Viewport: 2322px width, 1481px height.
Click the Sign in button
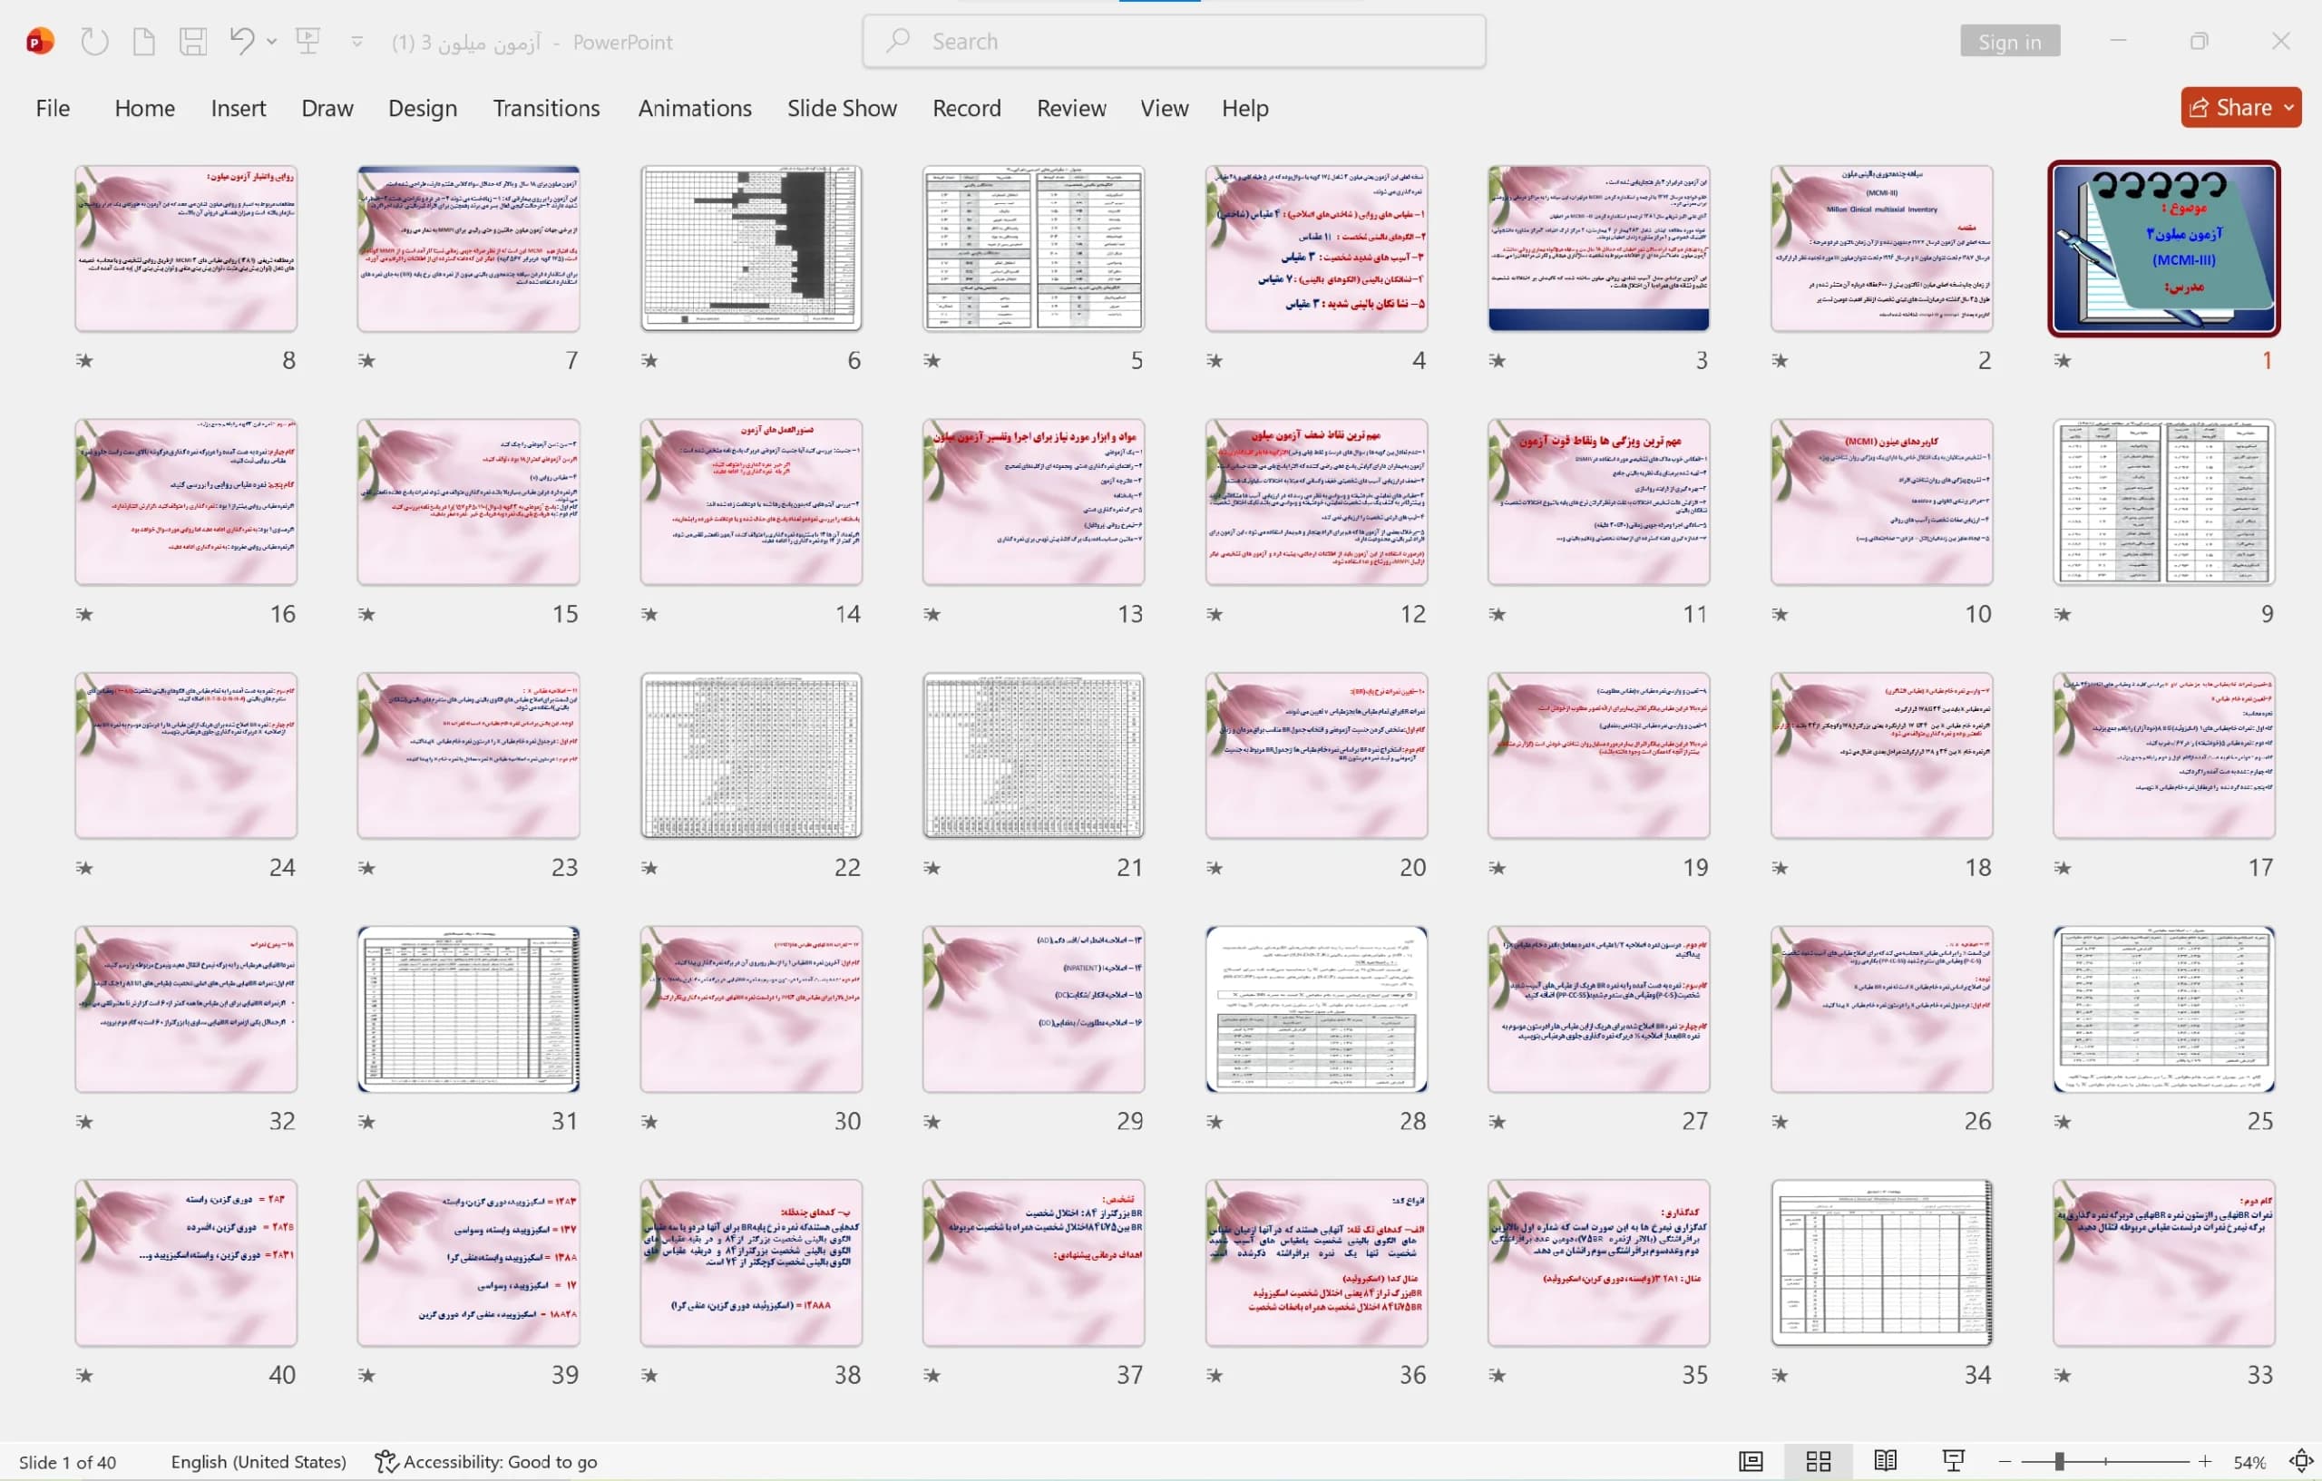[x=2010, y=42]
